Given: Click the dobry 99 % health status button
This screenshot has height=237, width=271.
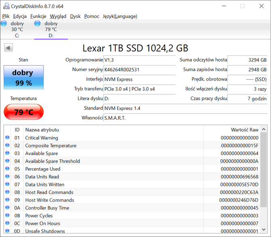Looking at the screenshot, I should (24, 77).
